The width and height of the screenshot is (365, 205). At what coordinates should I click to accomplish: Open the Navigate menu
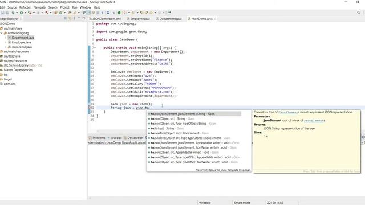coord(39,7)
